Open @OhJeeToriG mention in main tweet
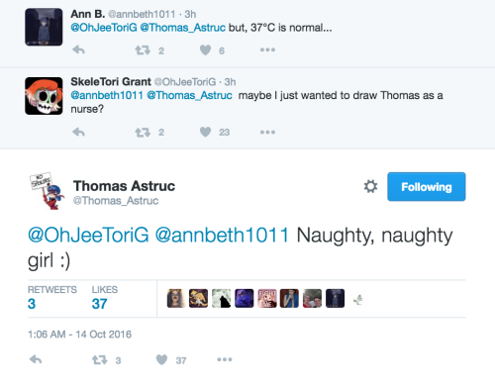Screen dimensions: 495x389 pos(88,235)
